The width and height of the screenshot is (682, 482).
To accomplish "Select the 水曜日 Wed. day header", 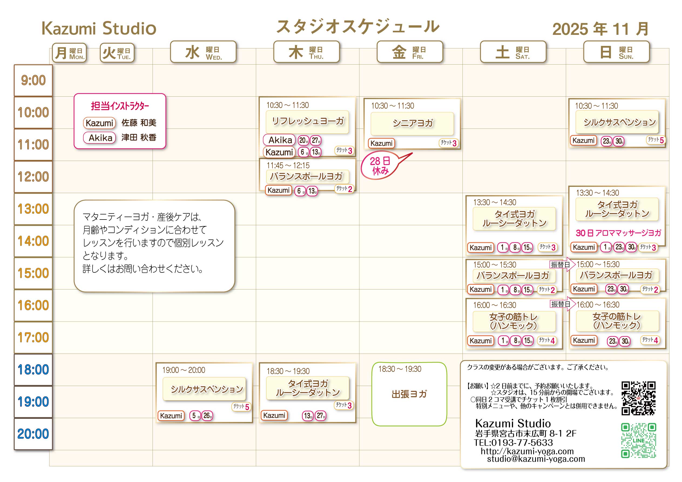I will click(x=203, y=52).
